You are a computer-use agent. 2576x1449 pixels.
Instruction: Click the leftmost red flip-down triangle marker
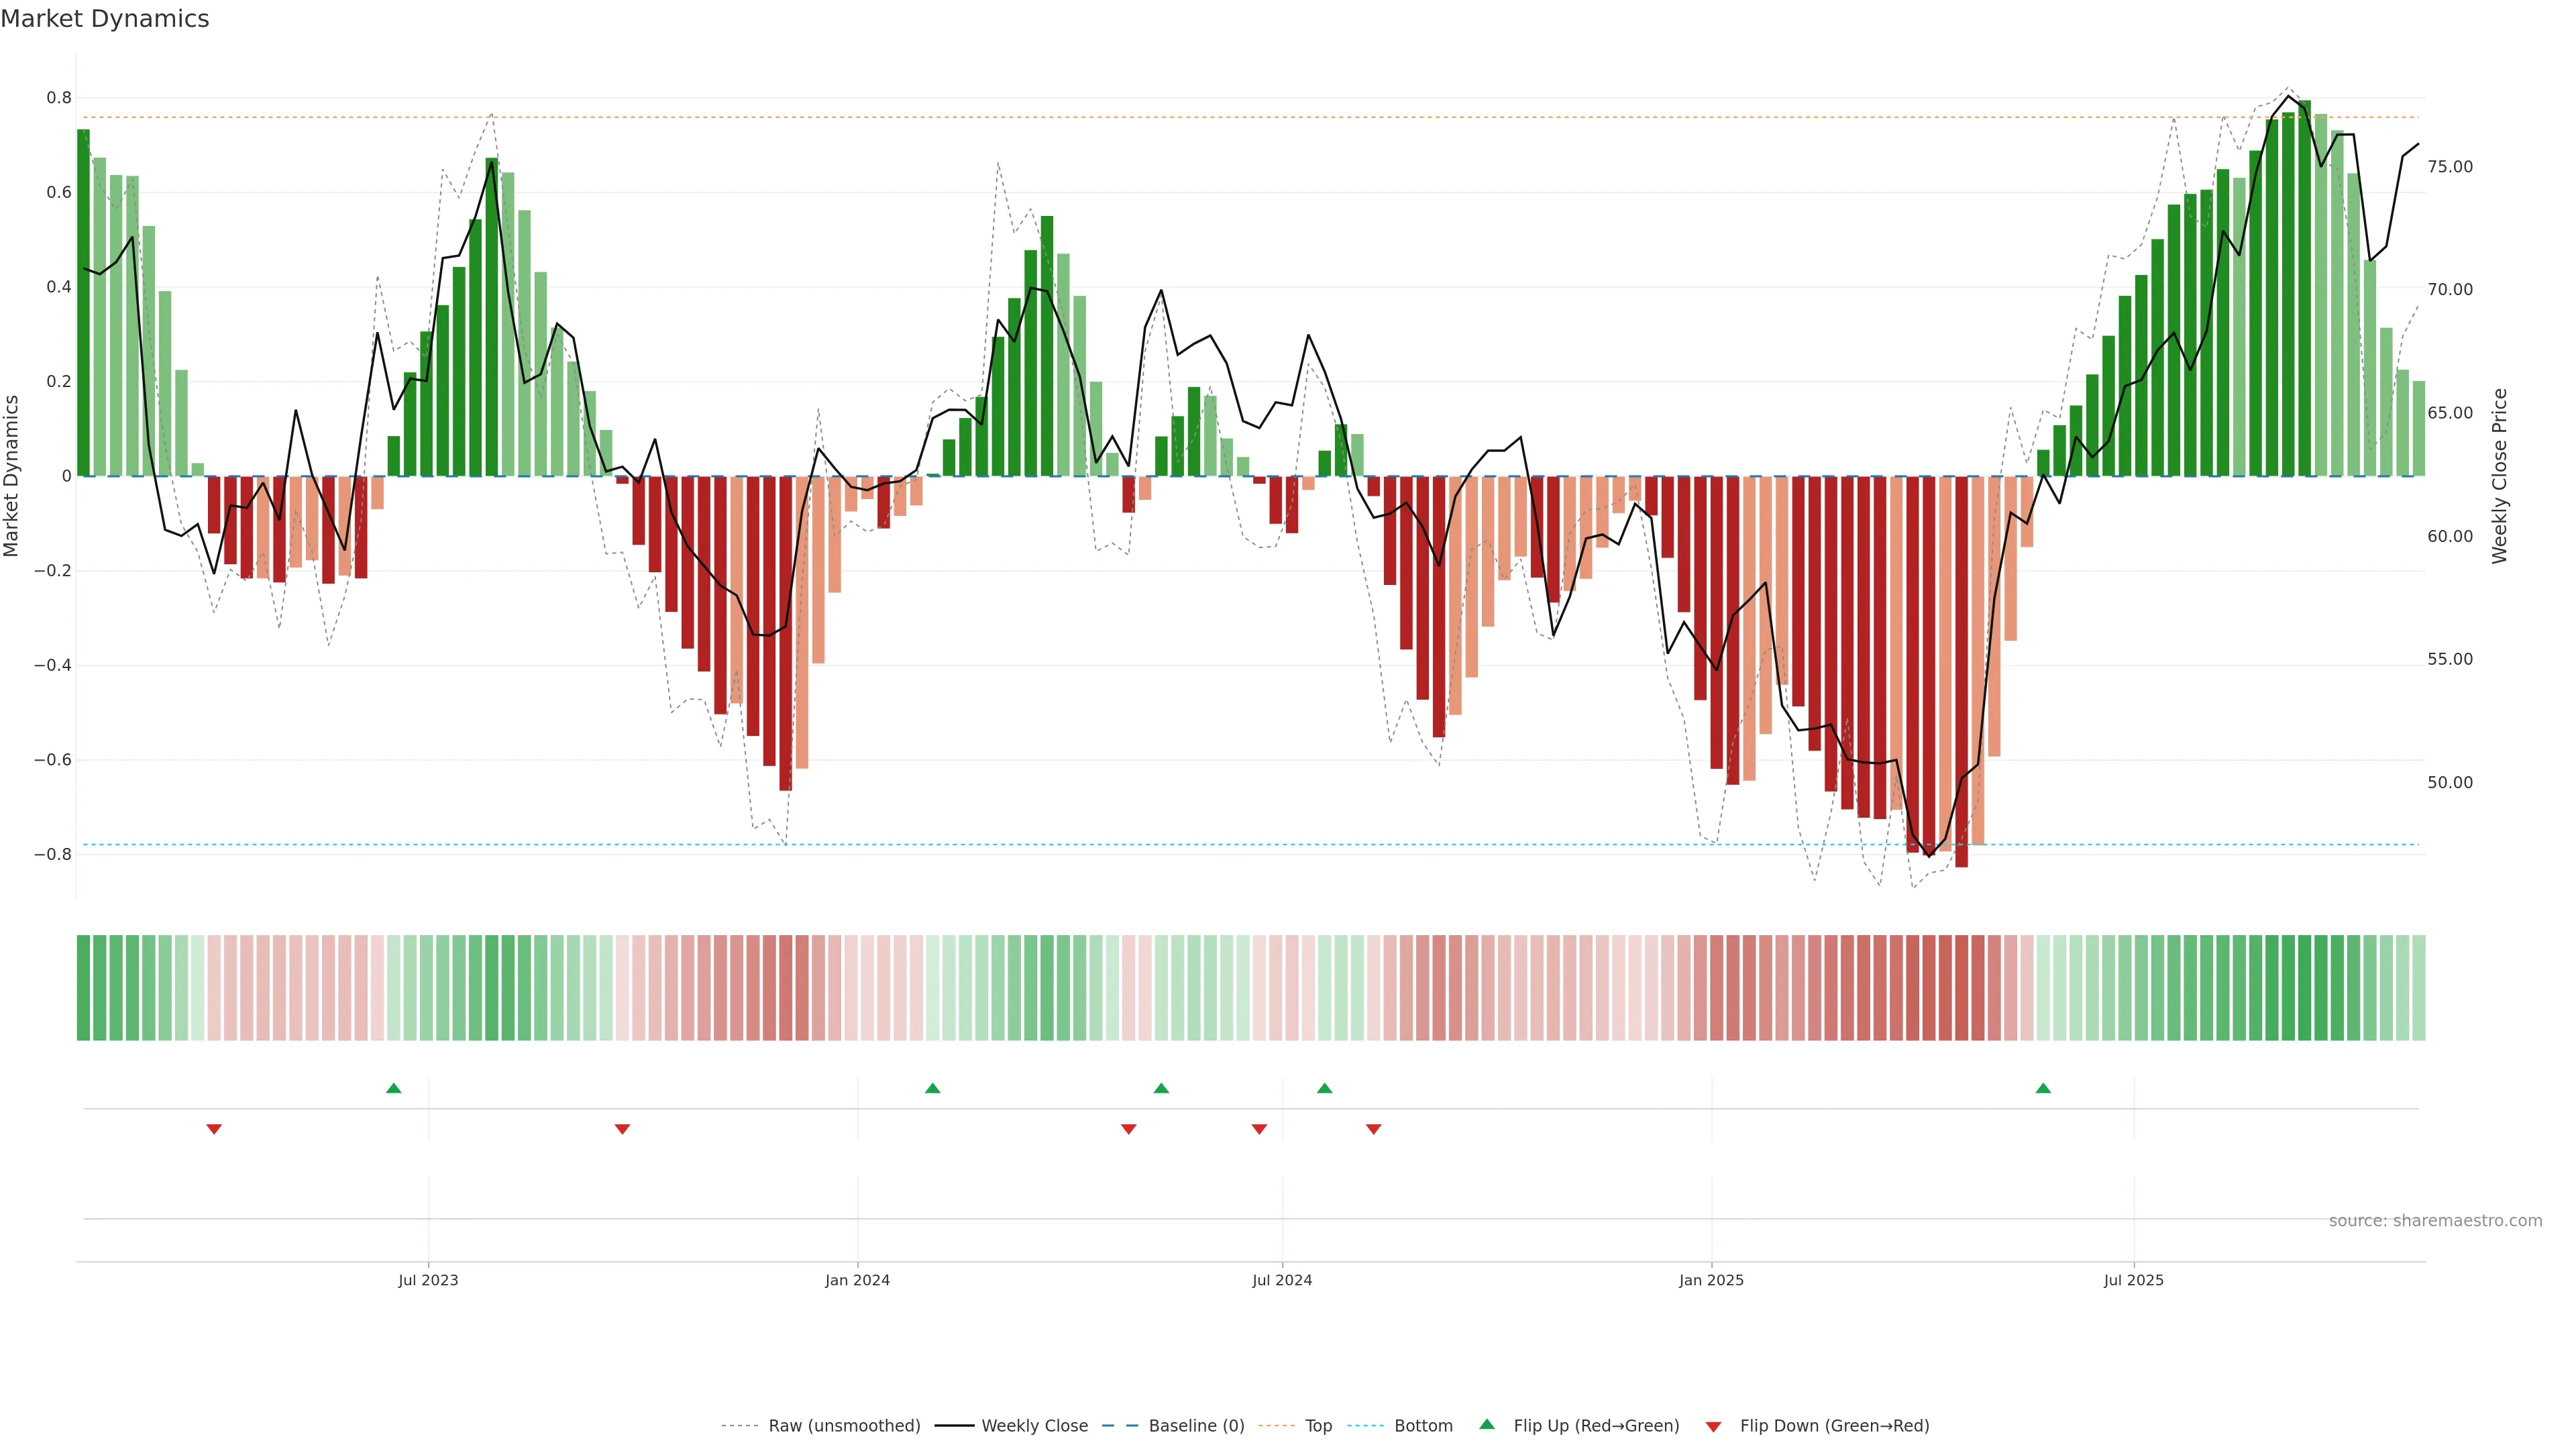(x=214, y=1129)
